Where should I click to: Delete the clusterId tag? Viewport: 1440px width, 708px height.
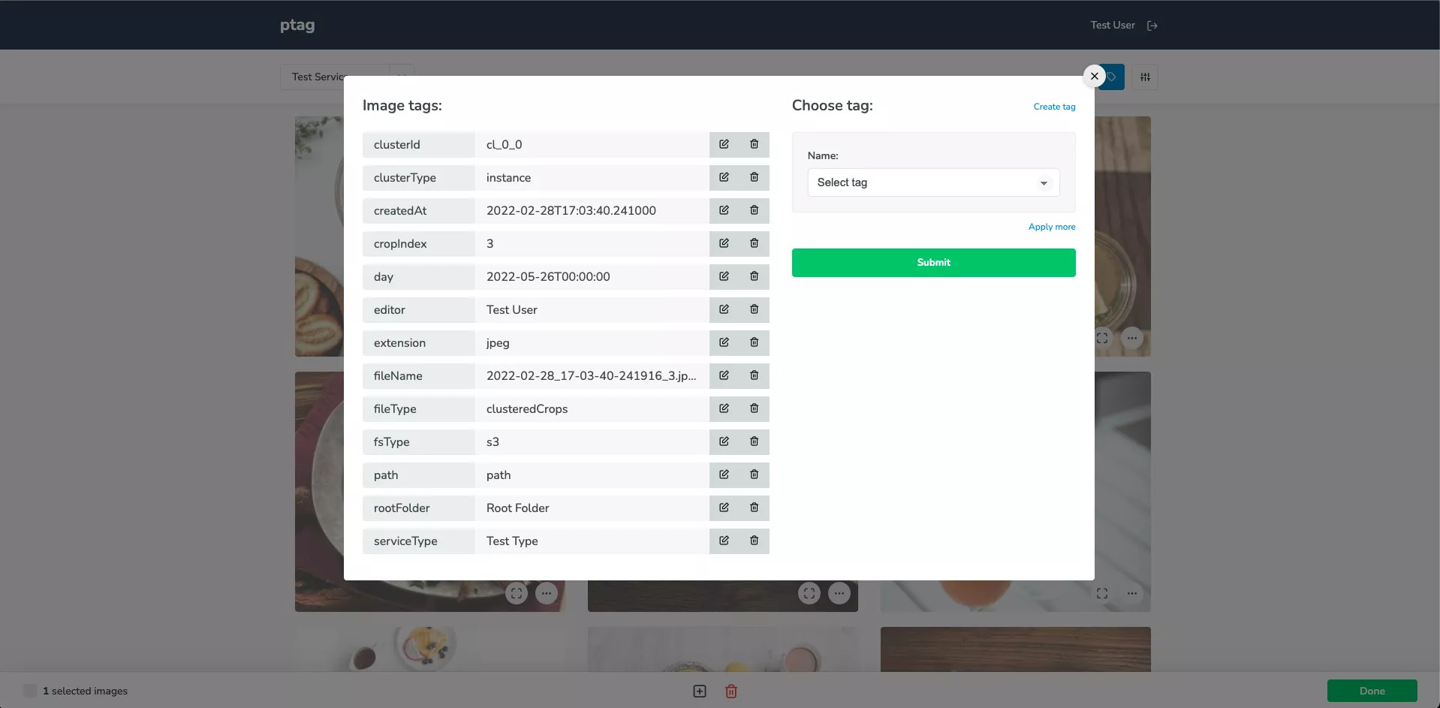pyautogui.click(x=754, y=144)
